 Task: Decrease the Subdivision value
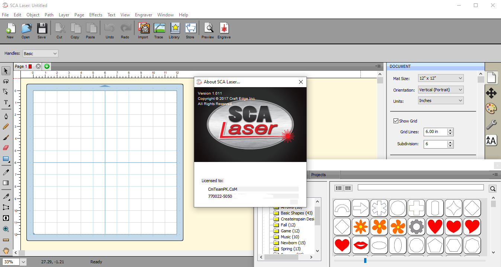pyautogui.click(x=450, y=146)
